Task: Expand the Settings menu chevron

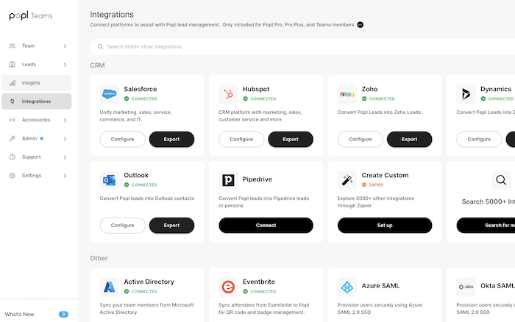Action: point(65,176)
